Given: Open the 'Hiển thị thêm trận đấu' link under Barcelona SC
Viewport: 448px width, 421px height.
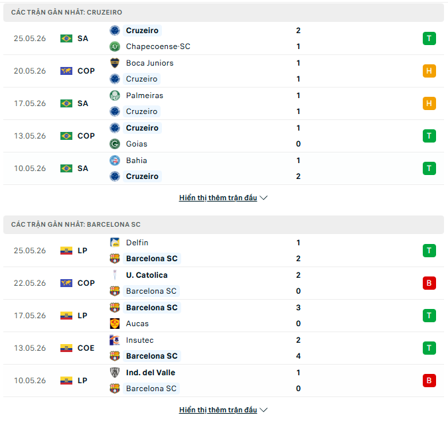Looking at the screenshot, I should coord(218,410).
